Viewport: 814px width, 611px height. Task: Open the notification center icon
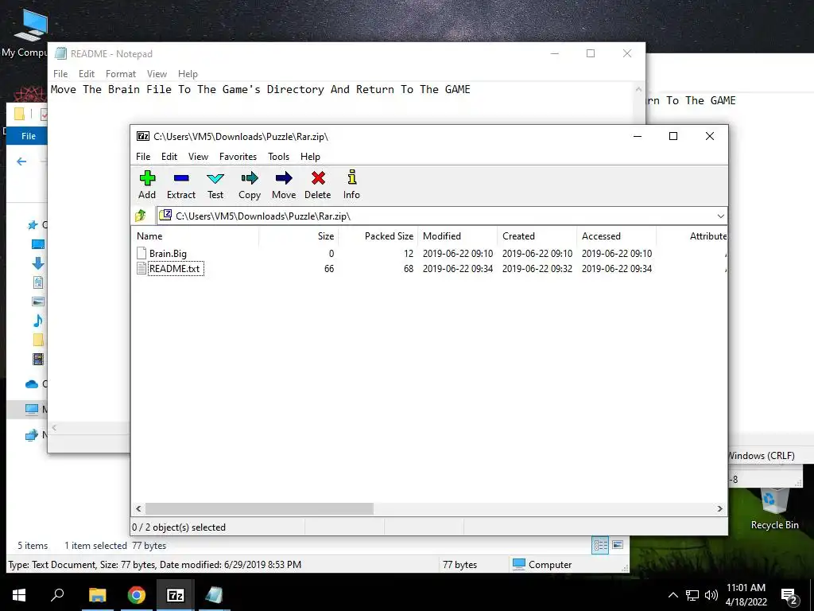(789, 597)
